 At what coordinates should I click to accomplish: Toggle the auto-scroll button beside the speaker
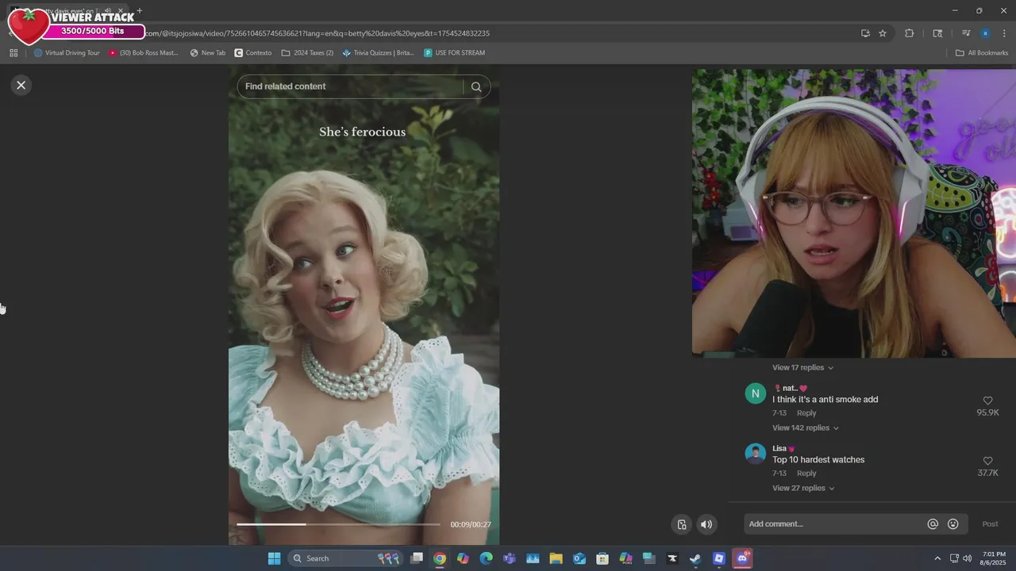(682, 524)
